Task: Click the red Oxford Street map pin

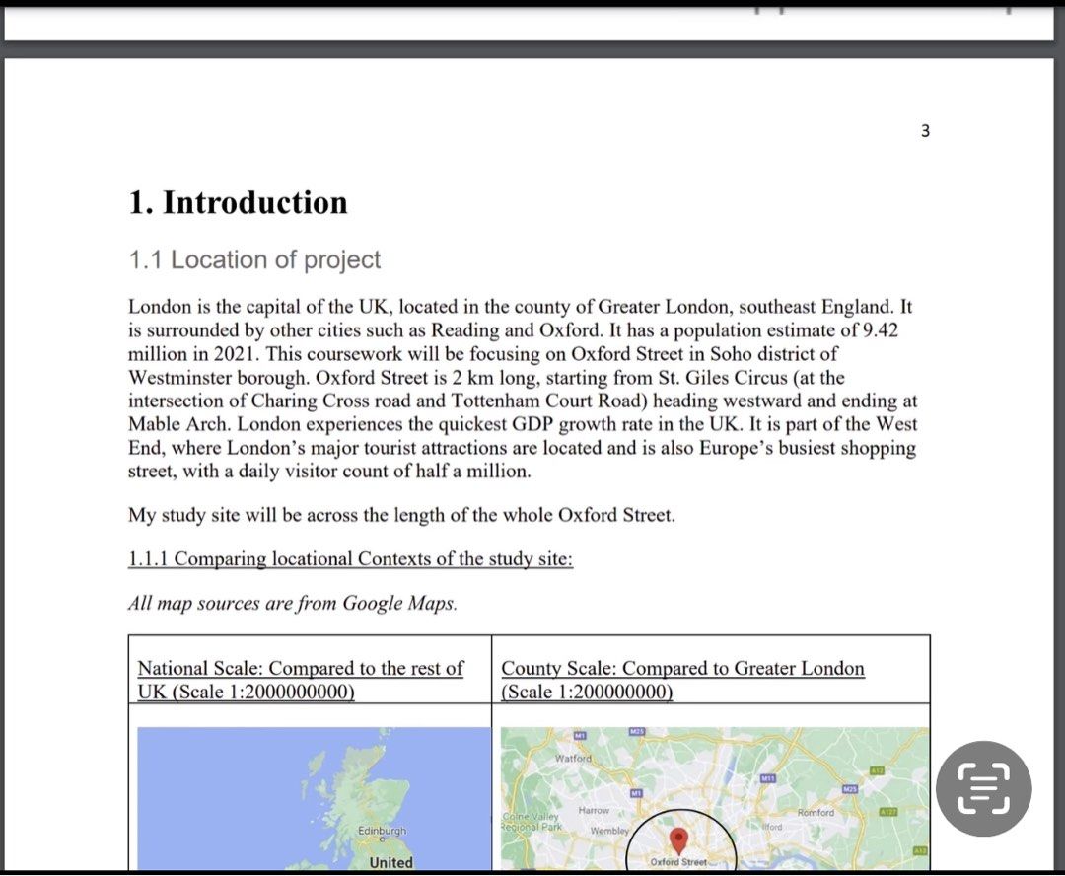Action: (x=678, y=838)
